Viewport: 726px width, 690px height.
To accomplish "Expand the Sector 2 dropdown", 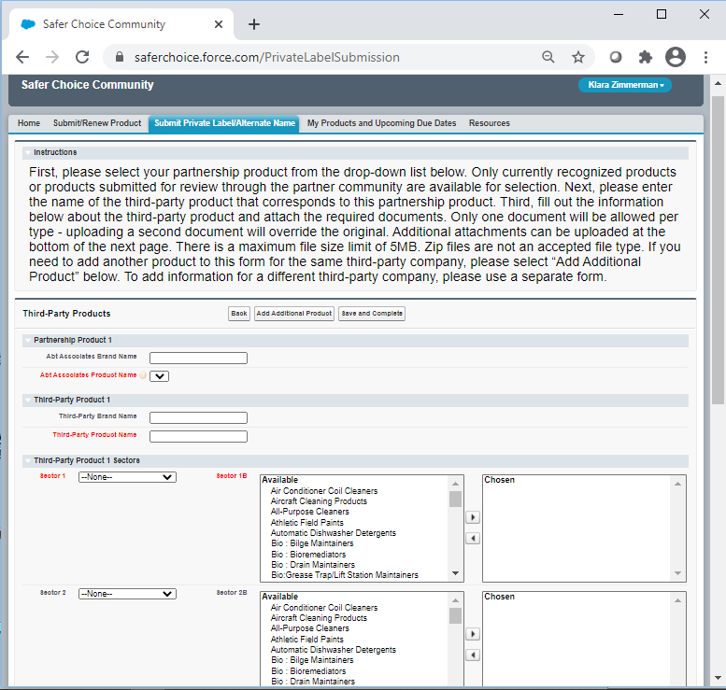I will pyautogui.click(x=127, y=594).
